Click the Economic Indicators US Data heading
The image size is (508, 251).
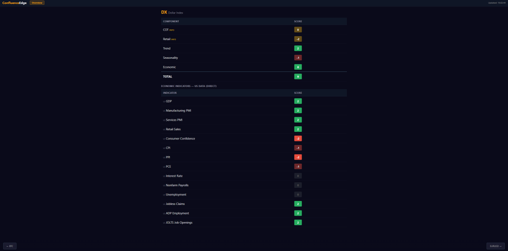coord(189,86)
